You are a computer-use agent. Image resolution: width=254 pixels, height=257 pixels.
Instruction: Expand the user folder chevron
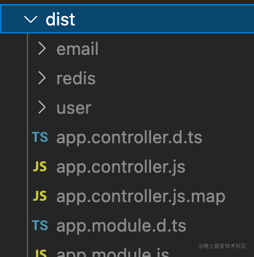[42, 108]
